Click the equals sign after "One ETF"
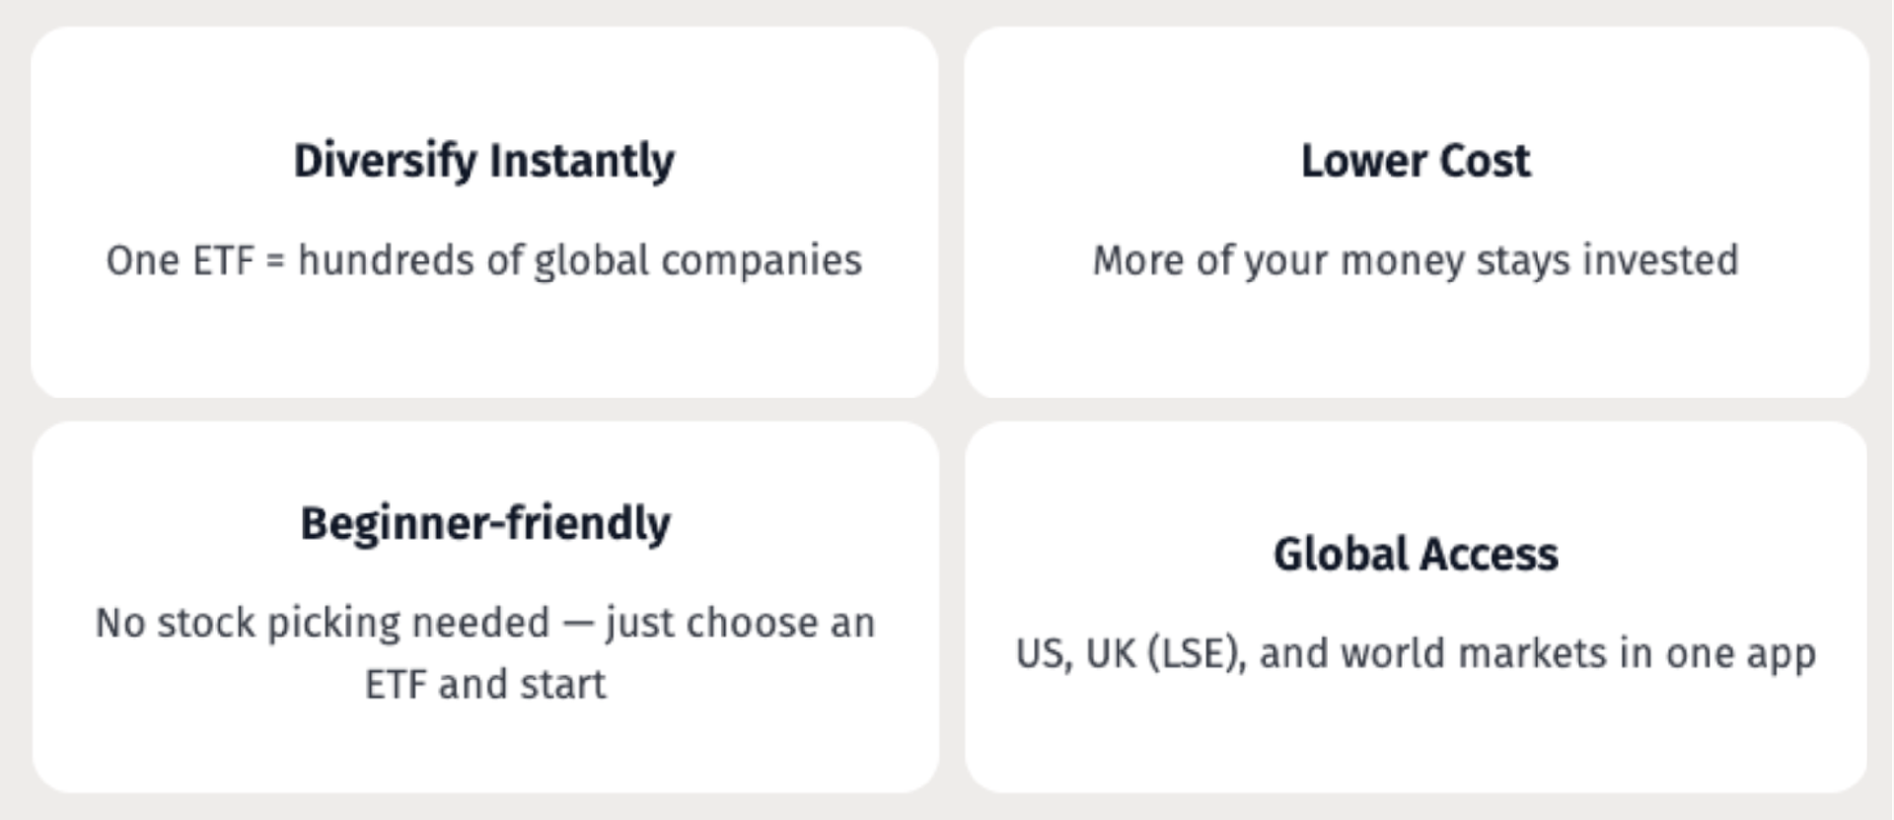 click(275, 261)
